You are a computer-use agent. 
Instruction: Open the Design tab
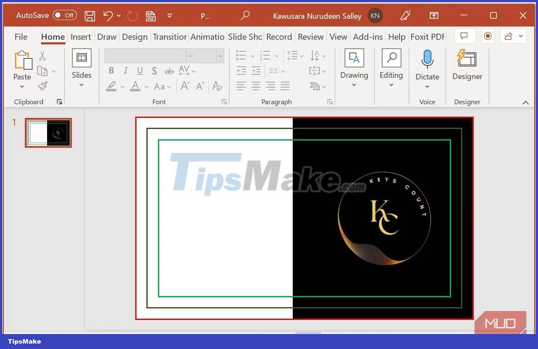coord(134,37)
